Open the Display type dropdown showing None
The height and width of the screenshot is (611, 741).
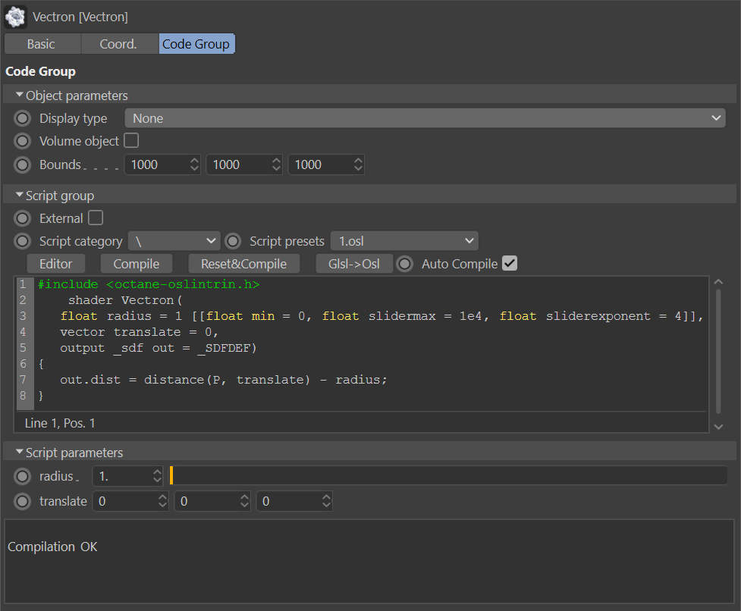[x=425, y=118]
